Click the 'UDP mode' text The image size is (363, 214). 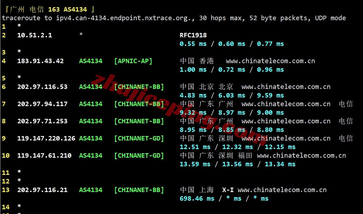pos(331,18)
